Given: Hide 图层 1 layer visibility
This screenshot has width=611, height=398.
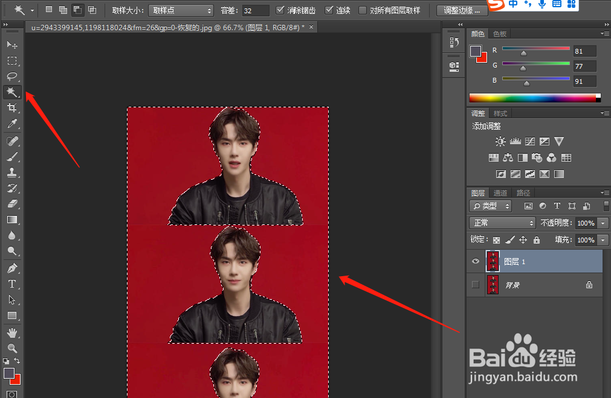Looking at the screenshot, I should [x=476, y=261].
